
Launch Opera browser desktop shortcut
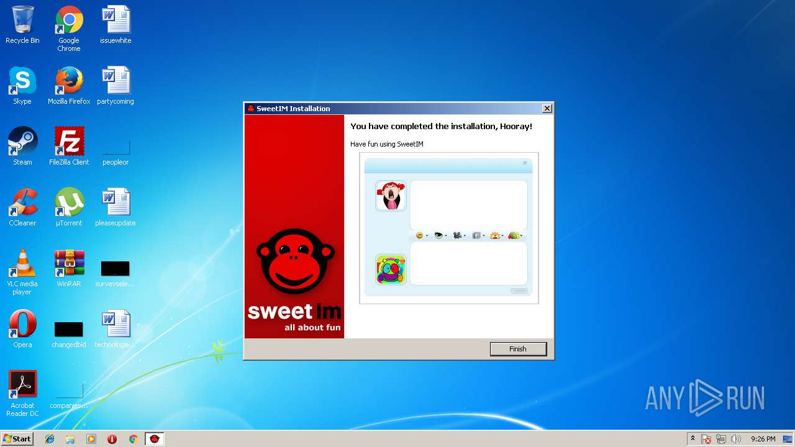(22, 329)
